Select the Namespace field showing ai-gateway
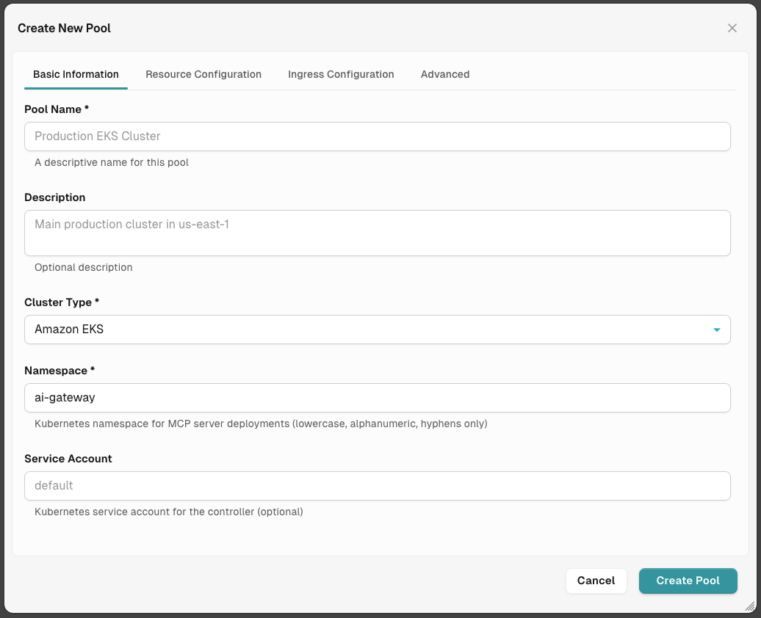The image size is (761, 618). (x=378, y=398)
